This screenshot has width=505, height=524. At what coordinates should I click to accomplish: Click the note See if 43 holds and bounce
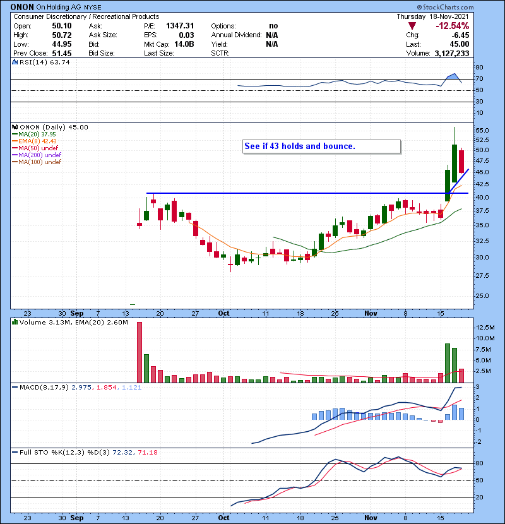300,146
